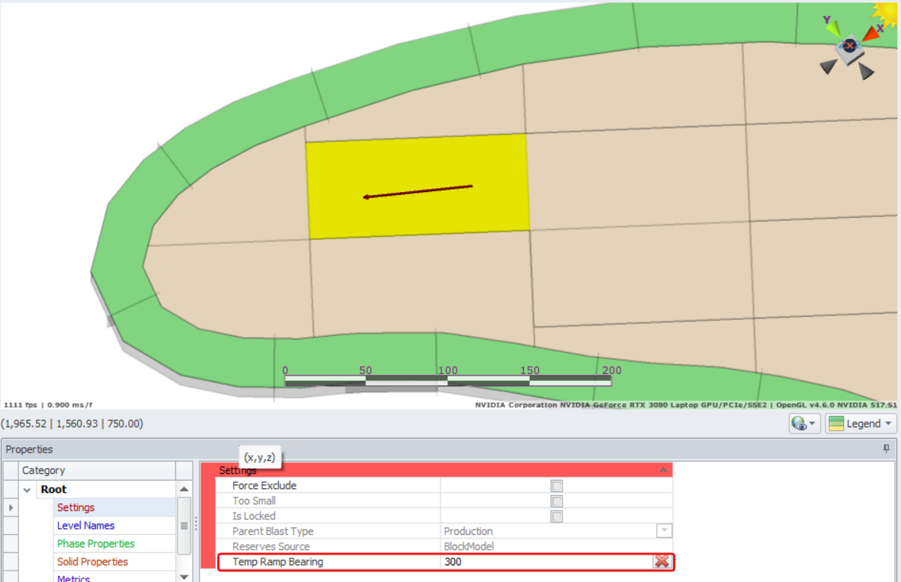This screenshot has height=582, width=901.
Task: Click the yellow selected blast block
Action: pyautogui.click(x=418, y=187)
